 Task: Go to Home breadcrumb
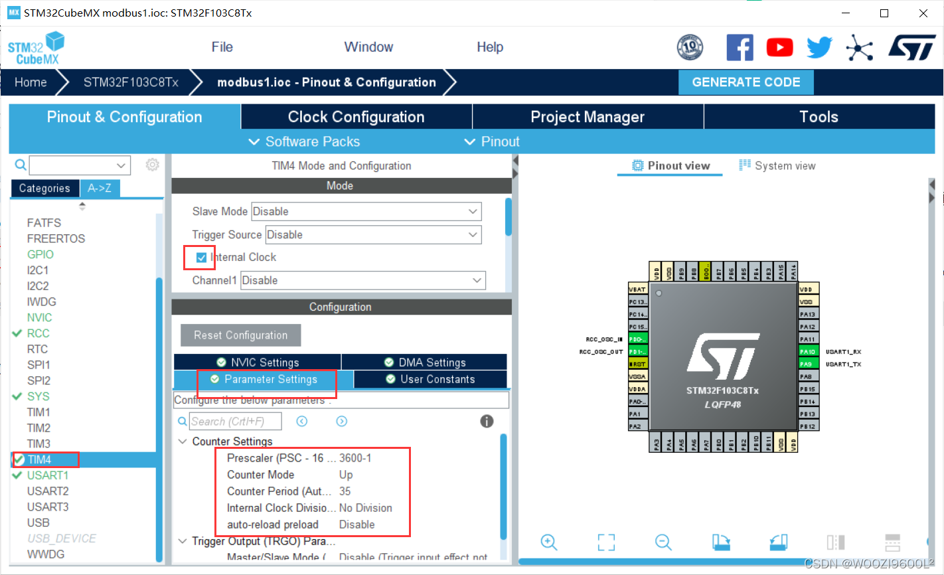31,82
